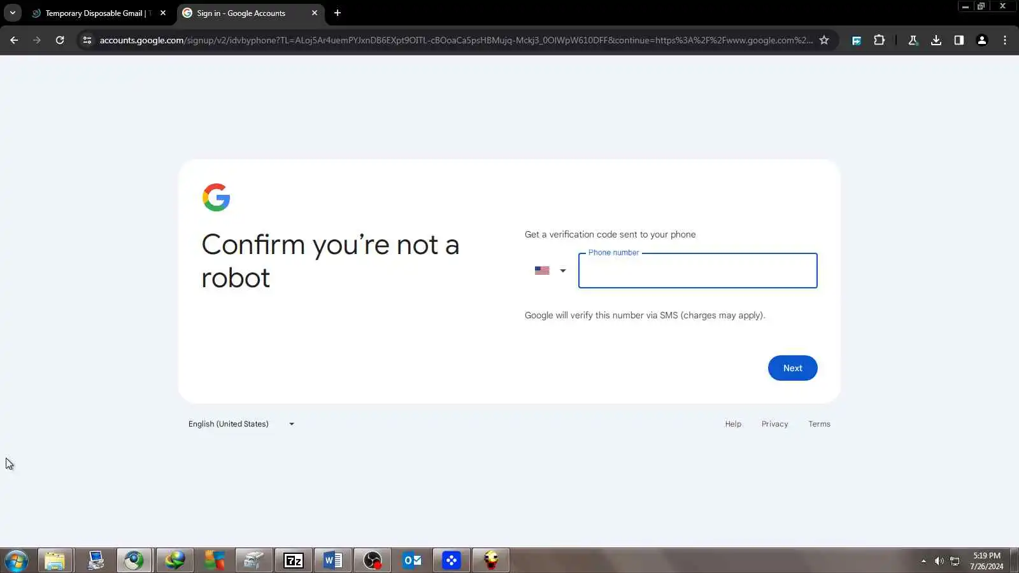The width and height of the screenshot is (1019, 573).
Task: View site information icon in address bar
Action: pyautogui.click(x=87, y=40)
